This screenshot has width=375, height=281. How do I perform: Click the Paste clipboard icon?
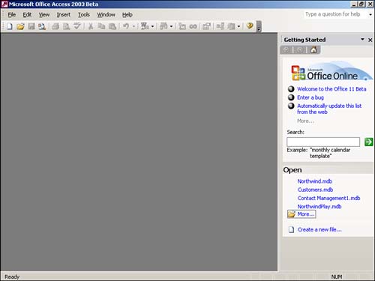pyautogui.click(x=112, y=26)
